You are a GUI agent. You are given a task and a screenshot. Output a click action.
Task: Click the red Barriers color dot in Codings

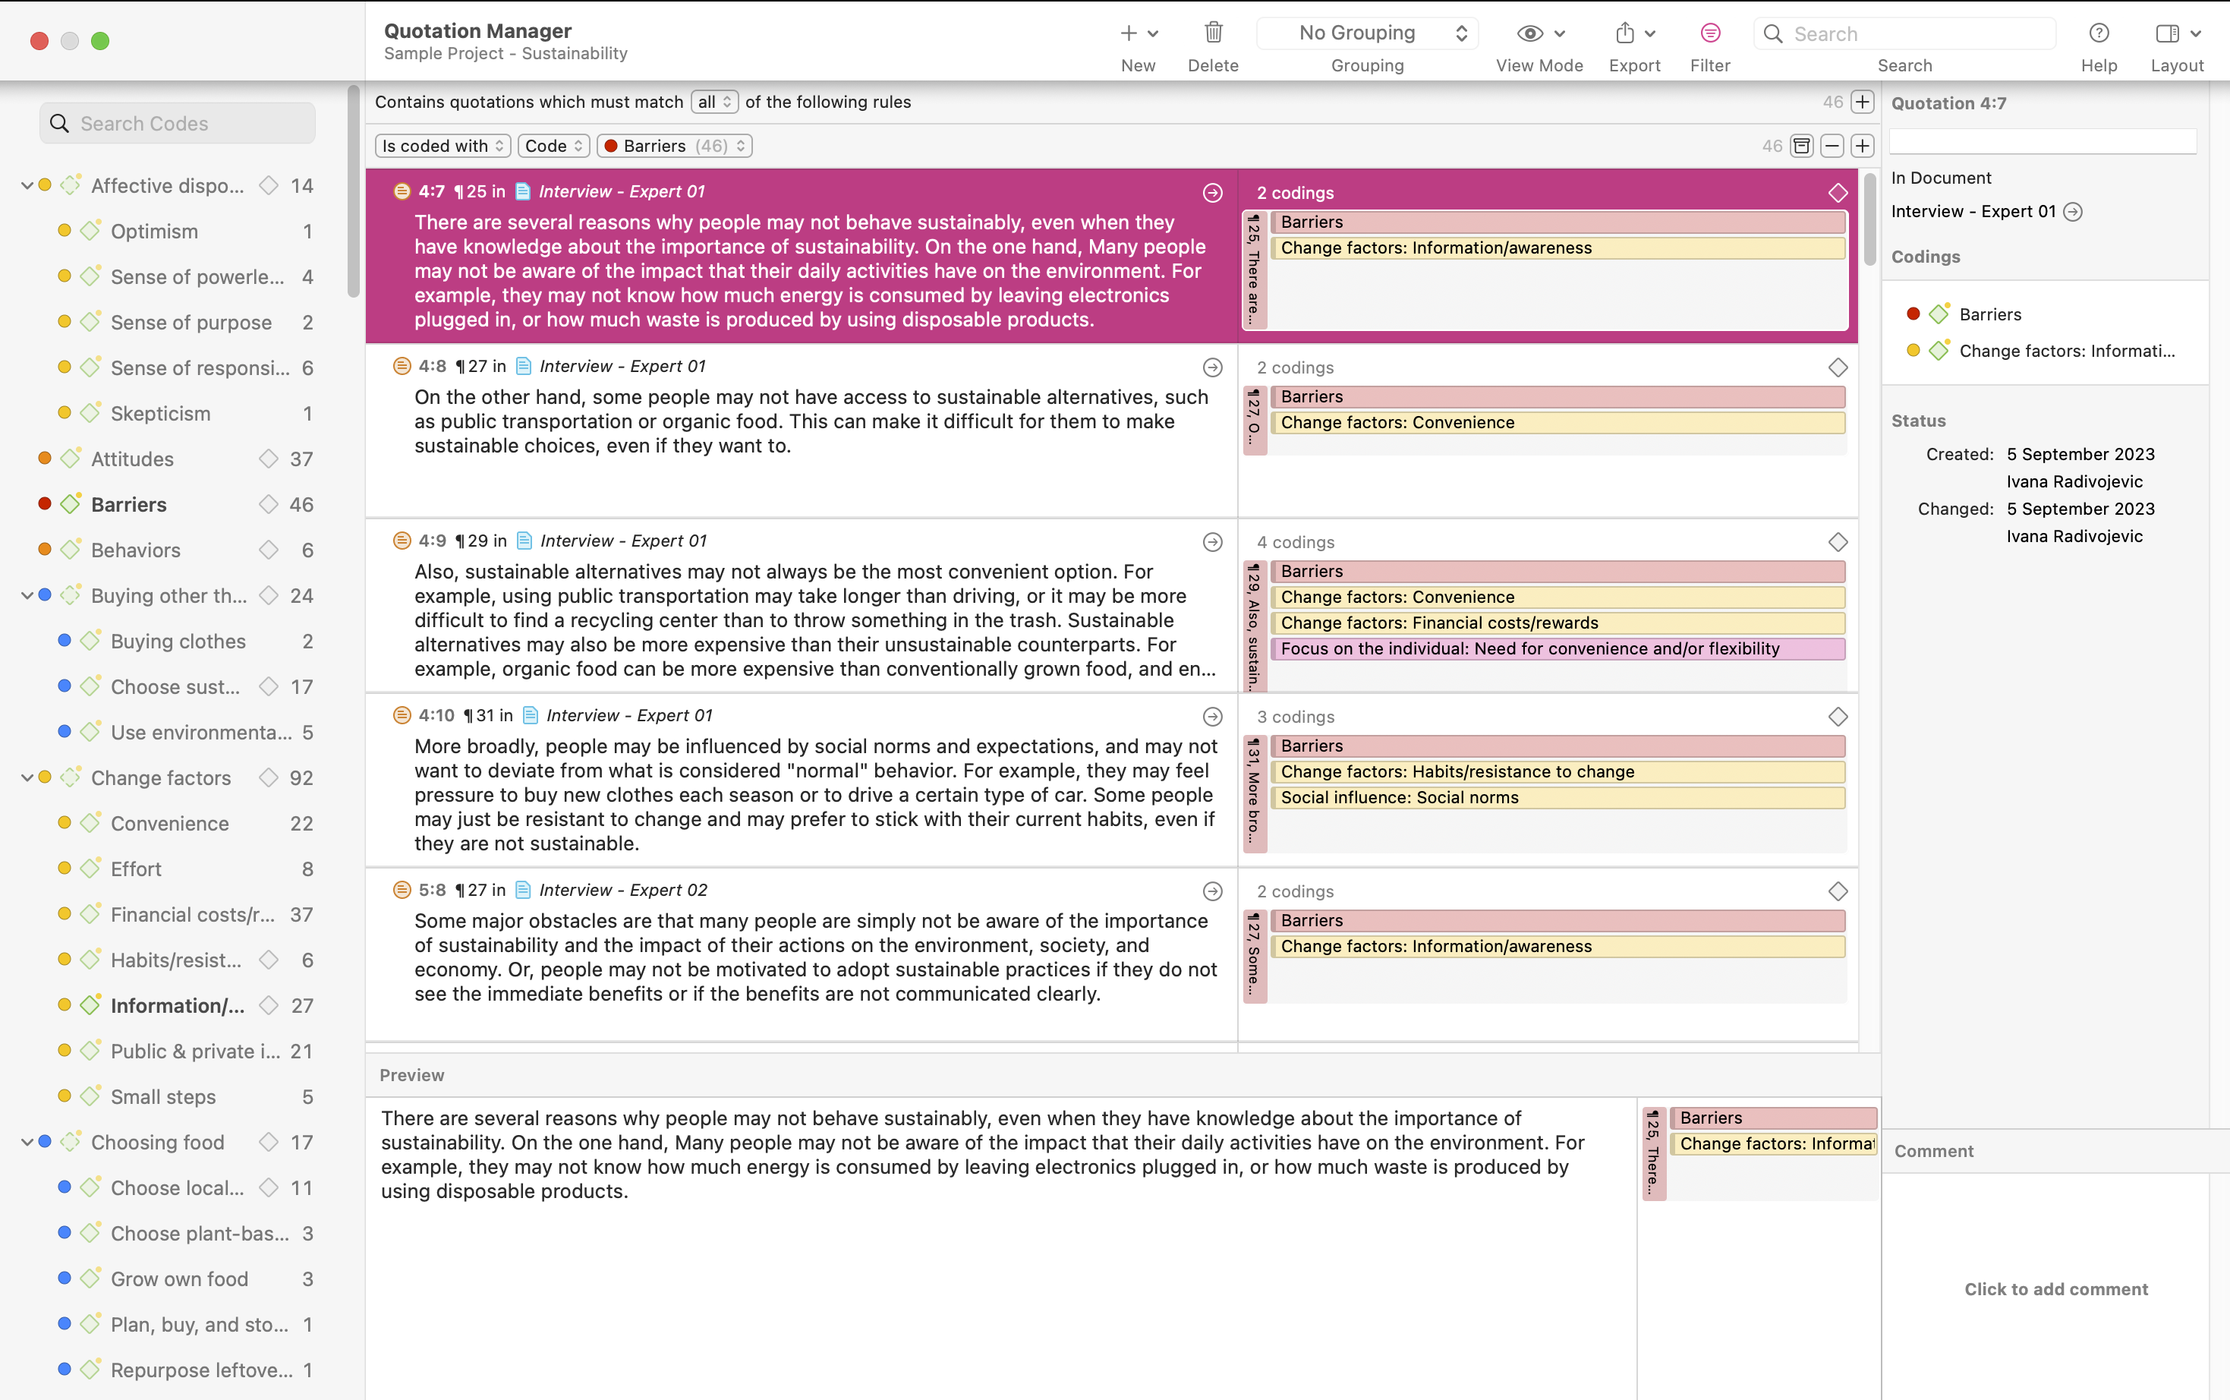pos(1913,314)
